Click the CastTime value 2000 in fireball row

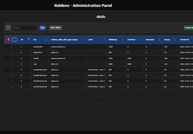coord(129,58)
